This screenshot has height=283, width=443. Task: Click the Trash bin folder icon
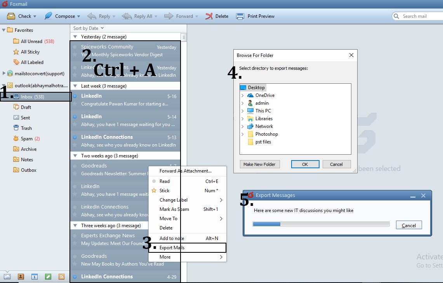tap(16, 128)
